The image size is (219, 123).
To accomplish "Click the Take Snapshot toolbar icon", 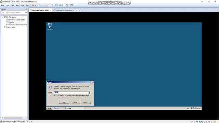I will click(45, 5).
